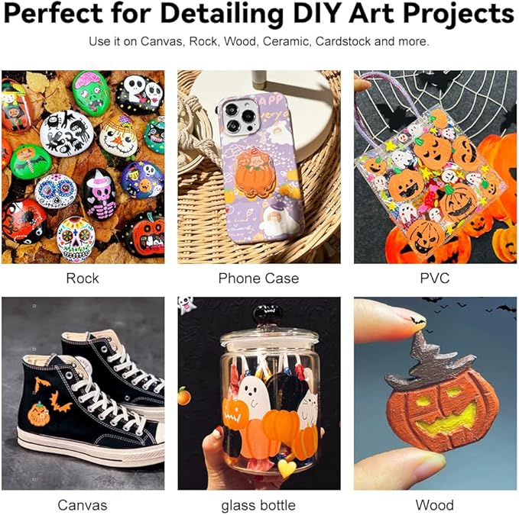
Task: Click the yellow heart sticker on the jar
Action: pos(287,468)
